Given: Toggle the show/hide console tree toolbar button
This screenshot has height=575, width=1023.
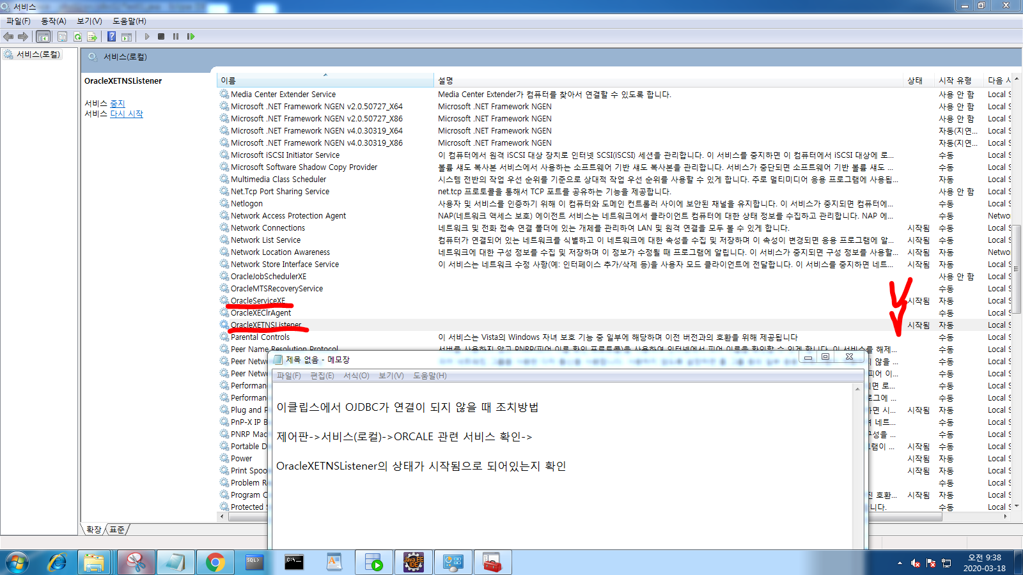Looking at the screenshot, I should coord(43,36).
